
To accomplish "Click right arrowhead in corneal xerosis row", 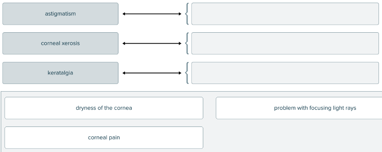I will click(180, 43).
